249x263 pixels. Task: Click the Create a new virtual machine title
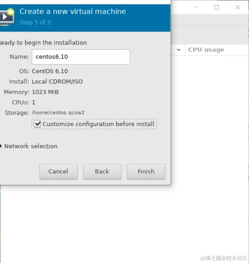[x=73, y=12]
